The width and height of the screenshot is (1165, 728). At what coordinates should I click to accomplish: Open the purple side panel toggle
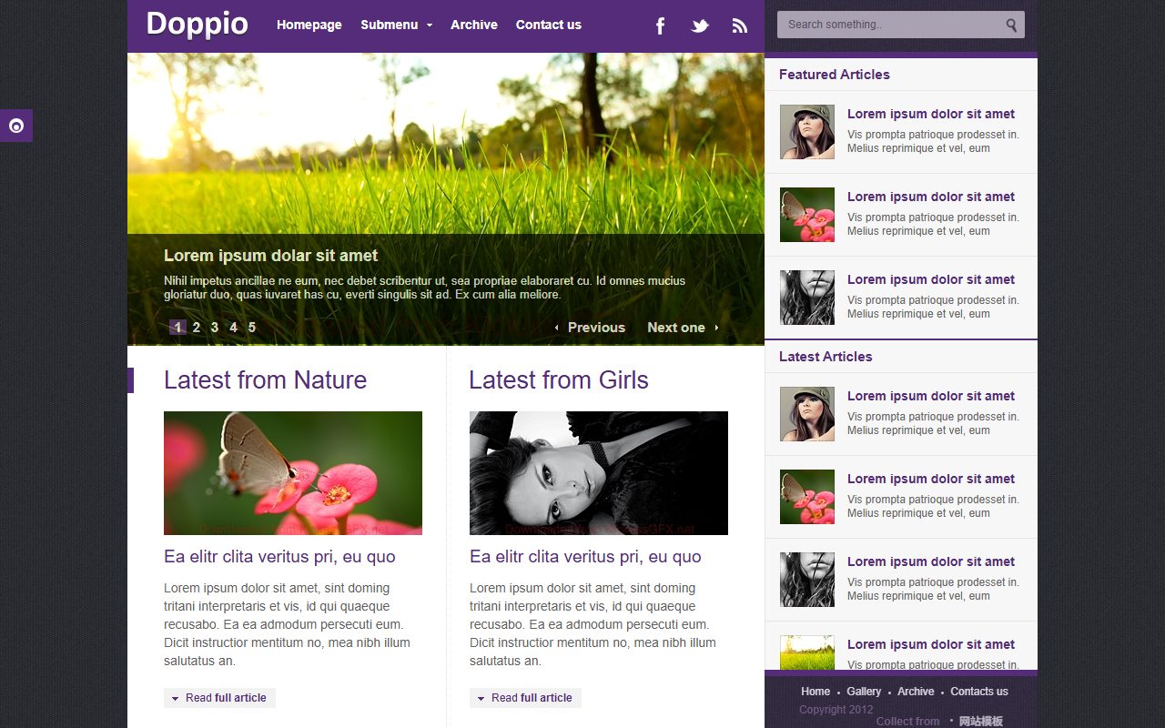point(16,126)
